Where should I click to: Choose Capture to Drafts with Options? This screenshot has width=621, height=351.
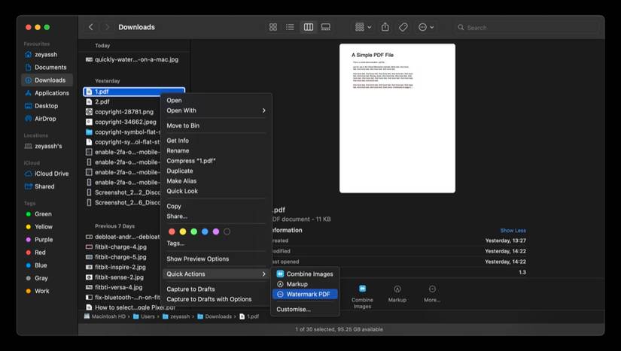[216, 299]
